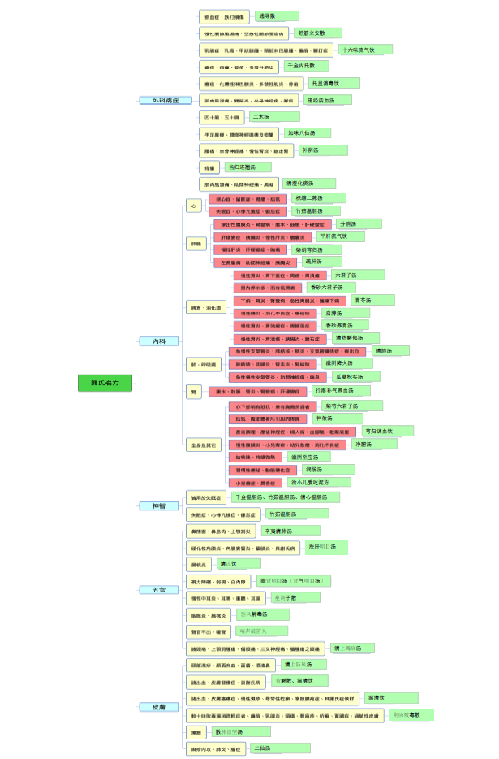Click the 脾胃、消化道 sub-branch node
This screenshot has width=499, height=759.
206,307
